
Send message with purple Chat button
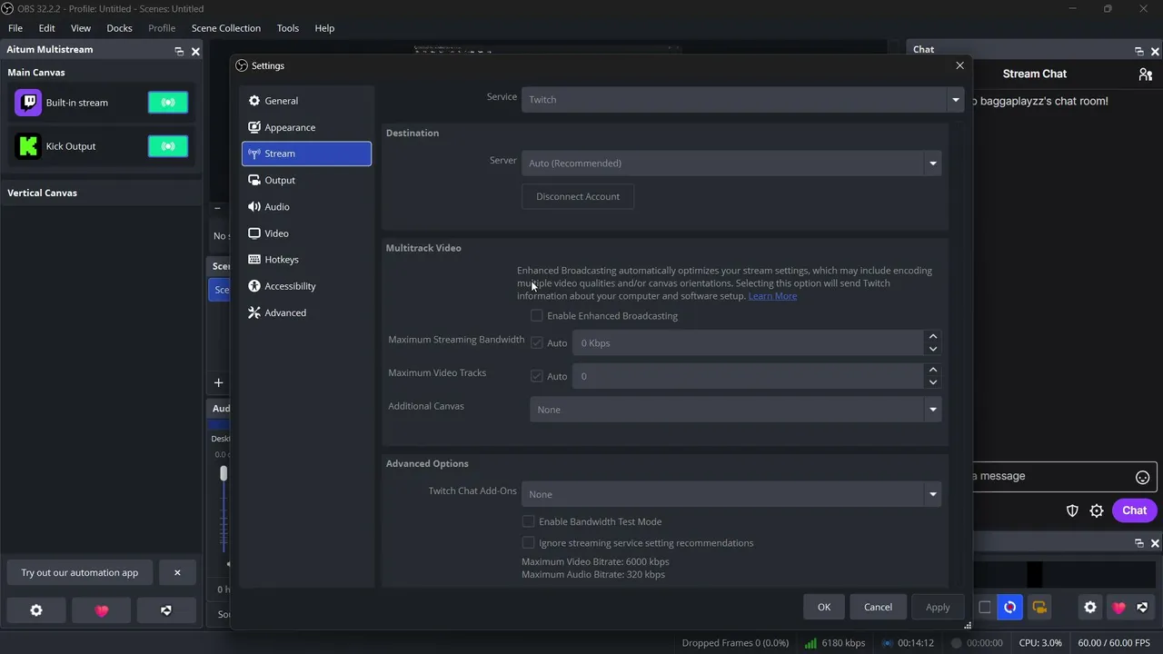(x=1134, y=510)
